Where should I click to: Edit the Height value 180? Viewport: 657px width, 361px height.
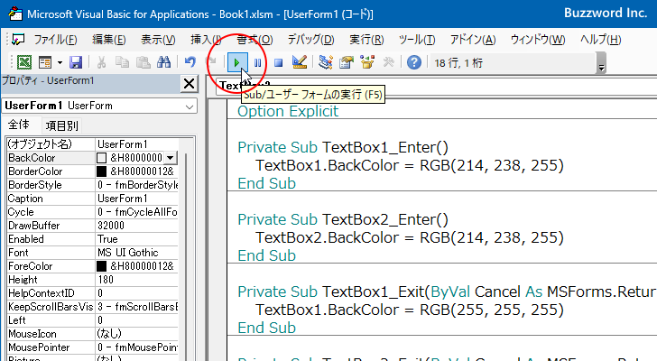click(x=136, y=280)
